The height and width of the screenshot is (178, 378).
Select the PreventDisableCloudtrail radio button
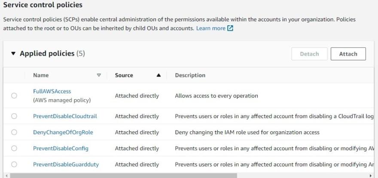(14, 116)
